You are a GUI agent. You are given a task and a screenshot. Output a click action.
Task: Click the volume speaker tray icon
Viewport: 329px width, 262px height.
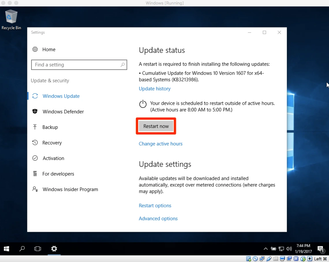(289, 248)
